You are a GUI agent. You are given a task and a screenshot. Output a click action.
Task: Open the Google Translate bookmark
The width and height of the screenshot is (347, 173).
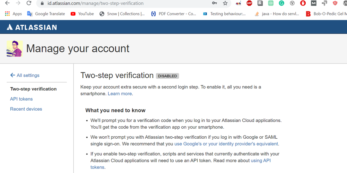pyautogui.click(x=46, y=14)
